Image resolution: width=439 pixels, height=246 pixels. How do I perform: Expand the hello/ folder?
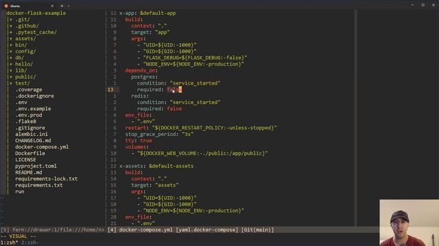24,64
